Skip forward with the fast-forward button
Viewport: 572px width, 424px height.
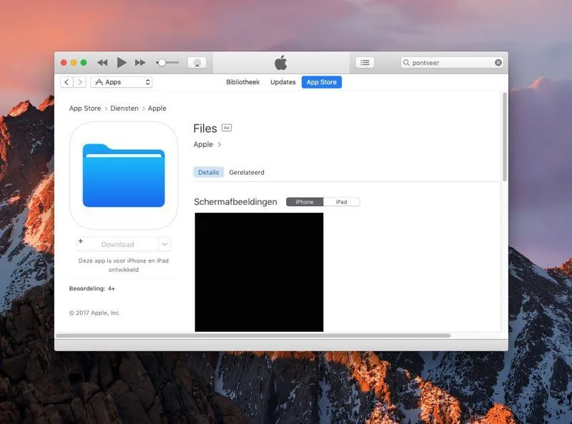tap(140, 63)
